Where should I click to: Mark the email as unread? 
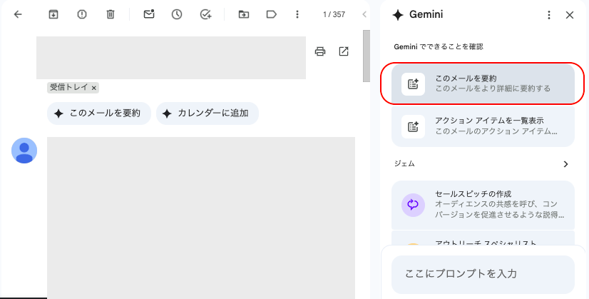point(149,14)
